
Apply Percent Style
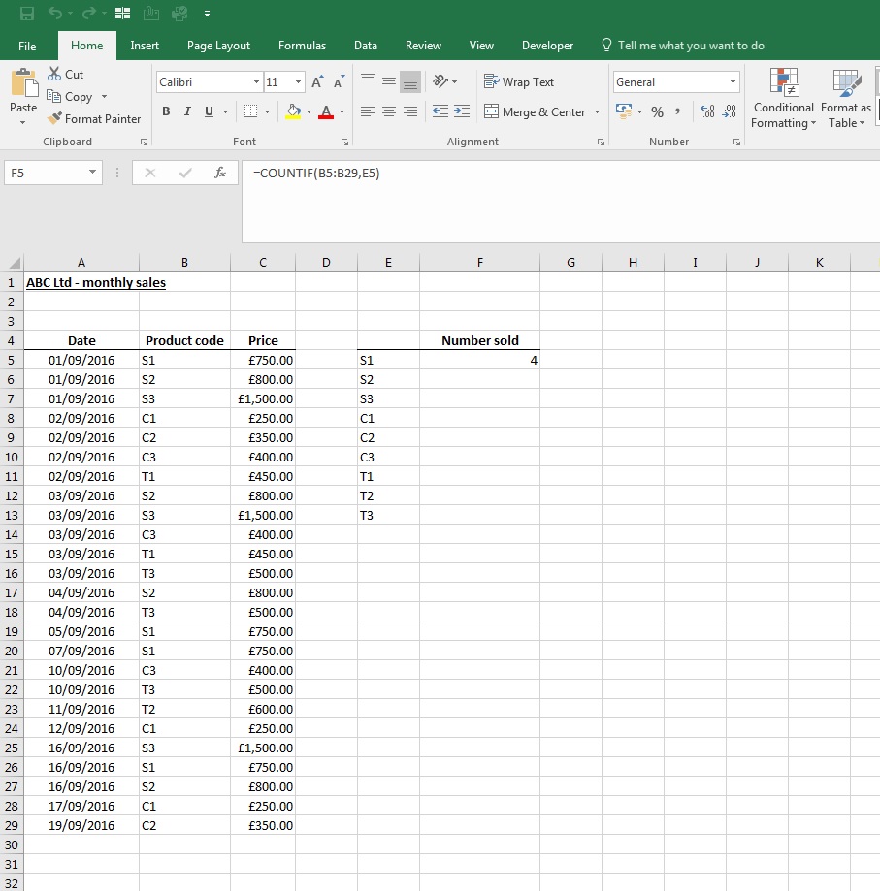(x=657, y=111)
